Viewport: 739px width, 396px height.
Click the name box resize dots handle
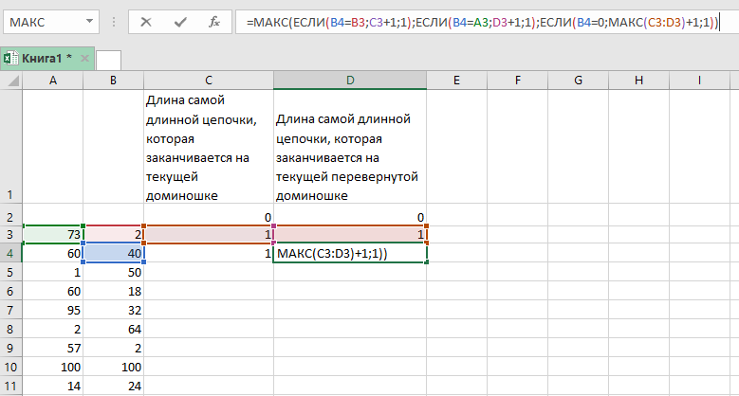coord(113,22)
